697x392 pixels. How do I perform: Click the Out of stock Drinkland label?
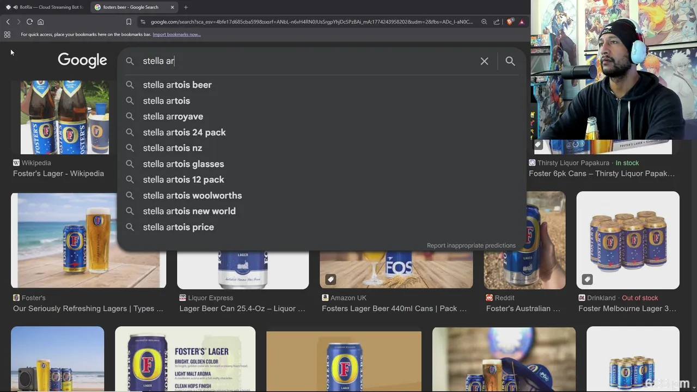(640, 298)
